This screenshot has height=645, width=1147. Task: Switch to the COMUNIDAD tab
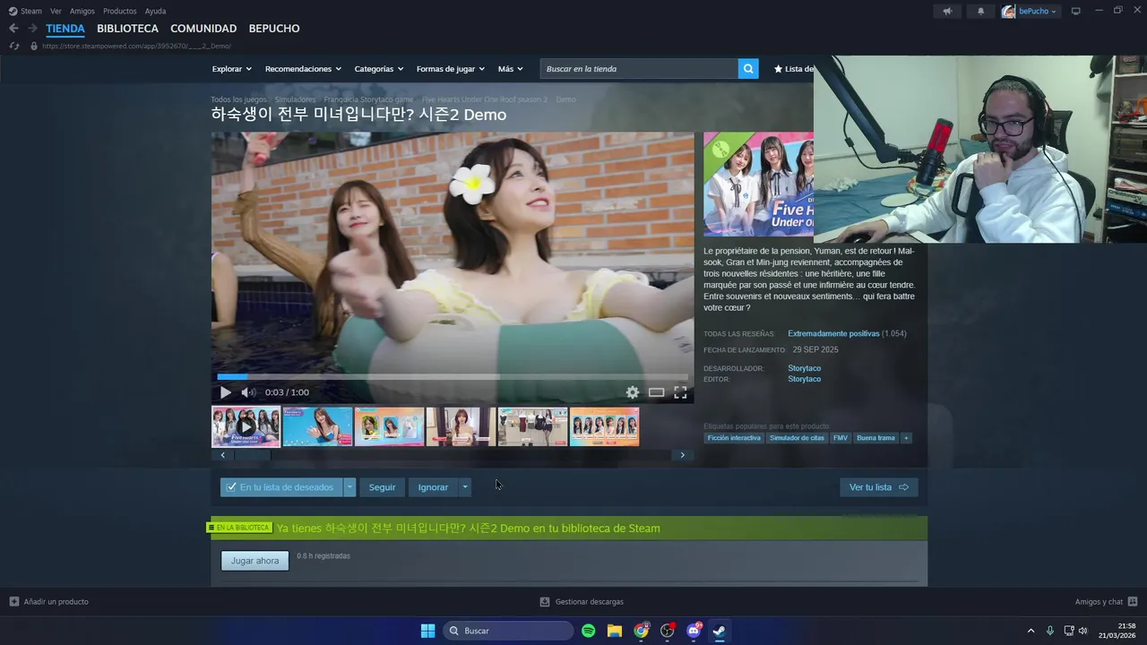(x=203, y=29)
